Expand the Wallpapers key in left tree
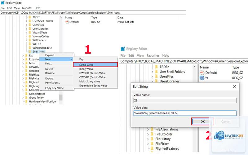 (x=26, y=40)
